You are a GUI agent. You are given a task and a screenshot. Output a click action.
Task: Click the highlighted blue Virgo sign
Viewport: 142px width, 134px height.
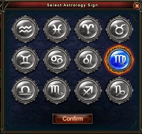pyautogui.click(x=119, y=60)
